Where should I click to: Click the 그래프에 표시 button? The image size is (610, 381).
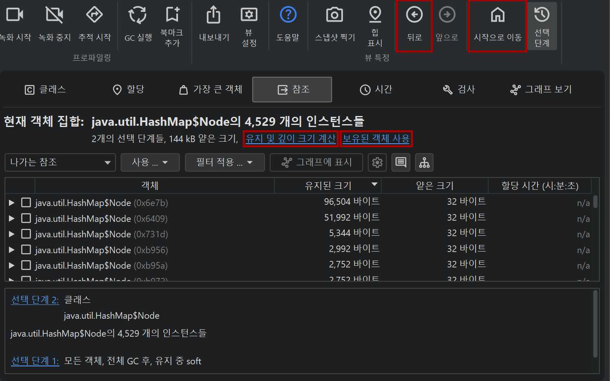(x=316, y=162)
